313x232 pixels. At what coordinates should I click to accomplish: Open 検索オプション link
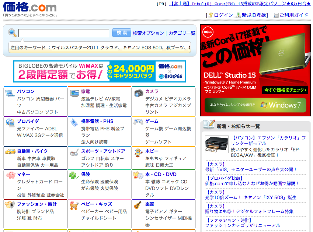click(x=148, y=33)
